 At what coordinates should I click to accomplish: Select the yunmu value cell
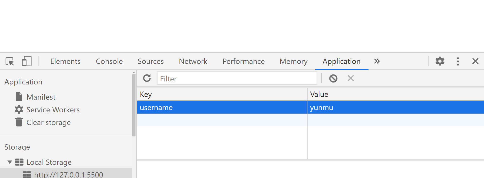click(x=395, y=108)
